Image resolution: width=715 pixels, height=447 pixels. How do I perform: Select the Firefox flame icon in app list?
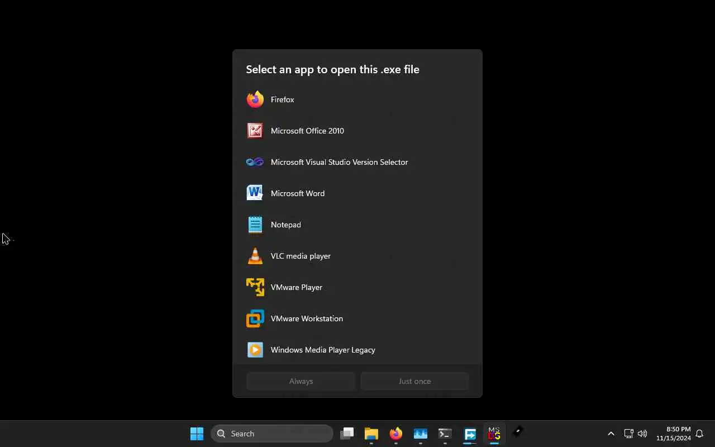coord(255,99)
